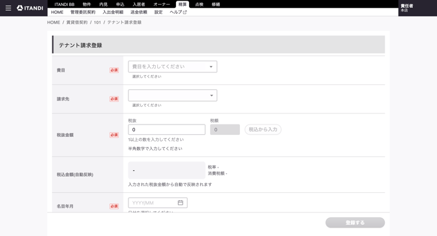437x236 pixels.
Task: Open HOME in the sub menu bar
Action: tap(57, 12)
